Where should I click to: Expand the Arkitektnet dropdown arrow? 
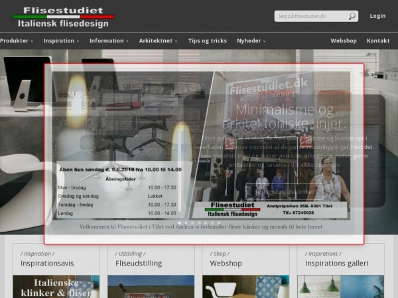pos(176,41)
